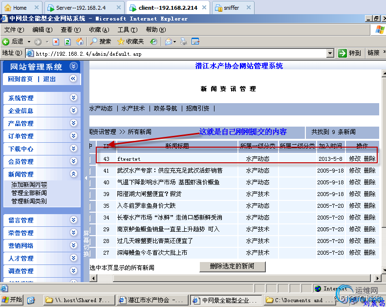
Task: Click the History icon in toolbar
Action: point(153,42)
